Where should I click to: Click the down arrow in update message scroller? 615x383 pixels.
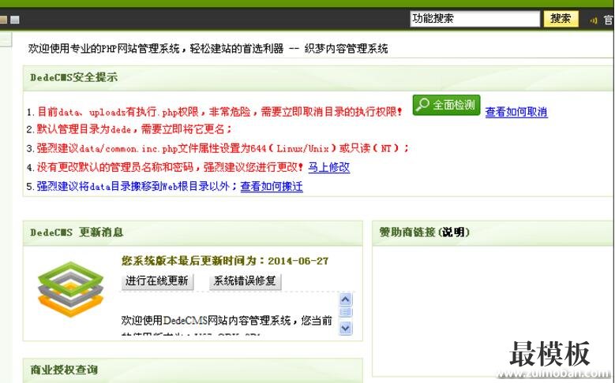click(x=345, y=328)
